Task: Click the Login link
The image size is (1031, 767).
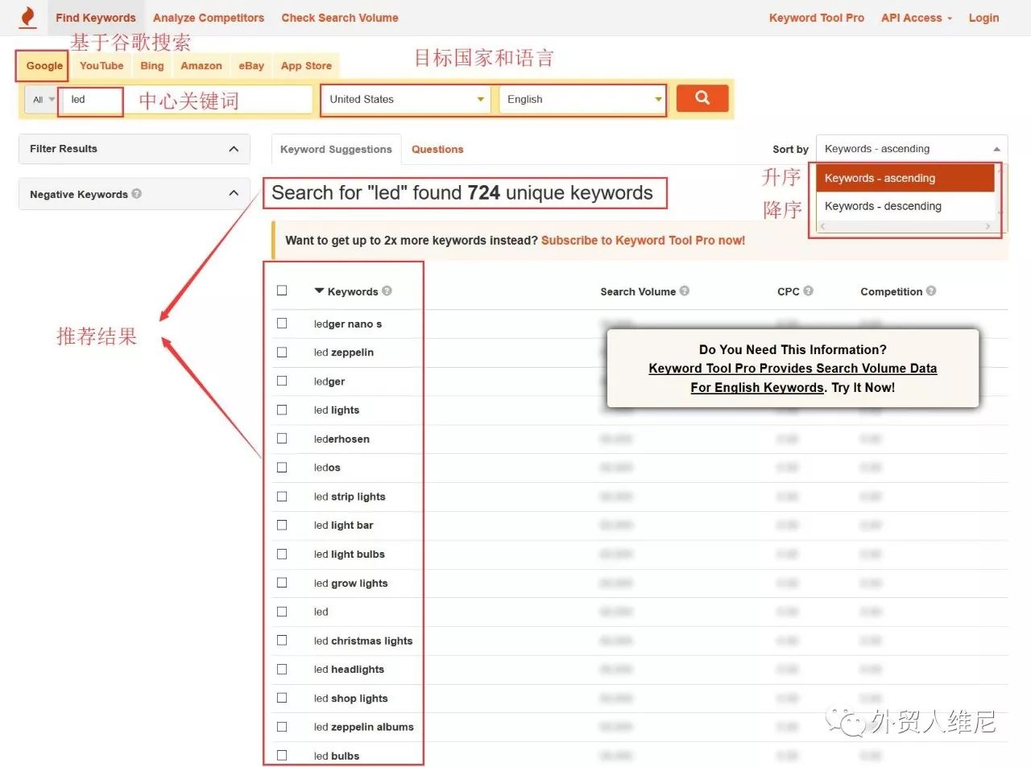Action: (983, 18)
